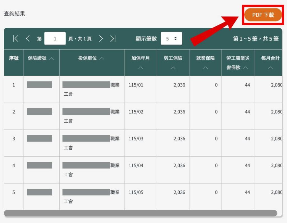
Task: Click value 44 in the 115/04 row
Action: click(x=247, y=166)
